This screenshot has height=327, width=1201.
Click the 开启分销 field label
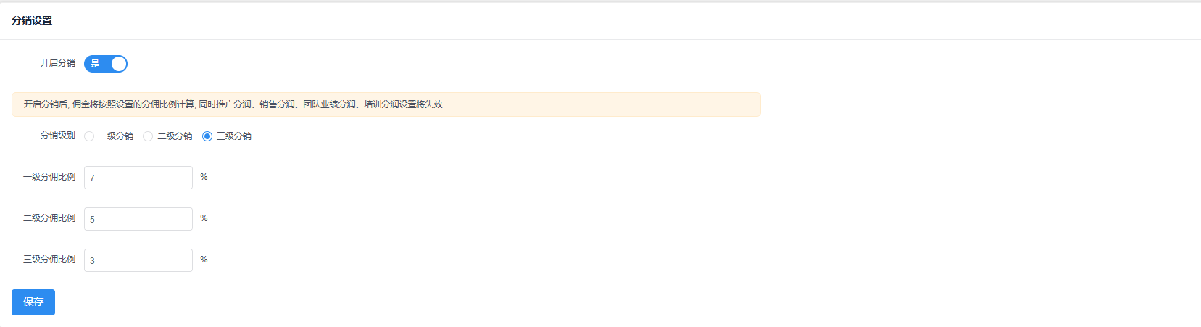coord(57,63)
